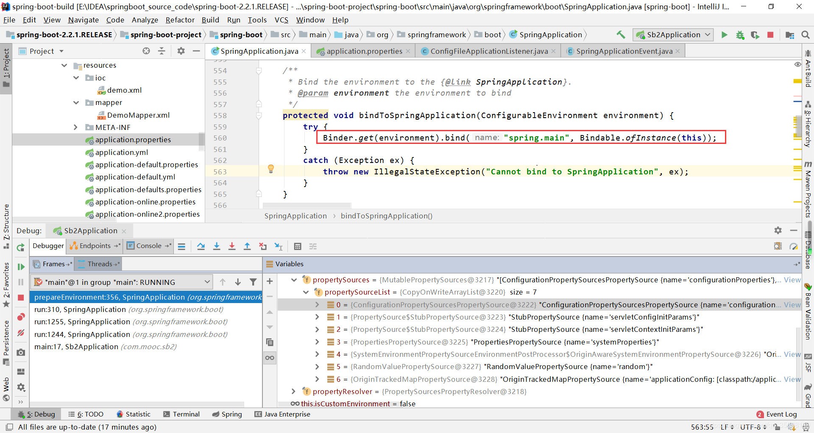Expand the META-INF folder

pos(76,127)
